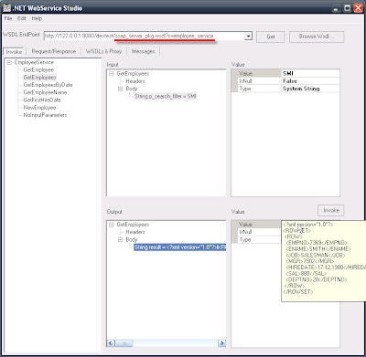366x357 pixels.
Task: Open the WSDL EndPoint dropdown arrow
Action: tap(248, 37)
